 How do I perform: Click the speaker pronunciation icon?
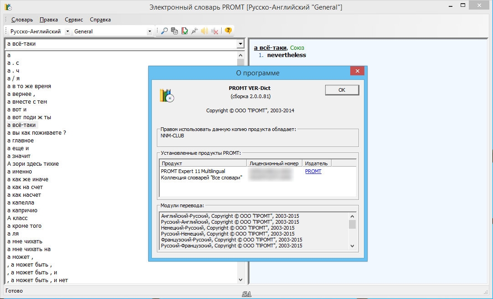pyautogui.click(x=204, y=31)
